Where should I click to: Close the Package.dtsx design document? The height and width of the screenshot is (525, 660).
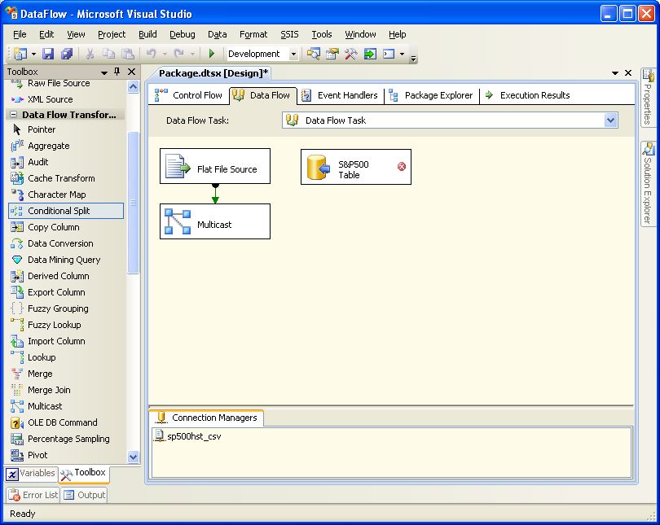coord(628,73)
